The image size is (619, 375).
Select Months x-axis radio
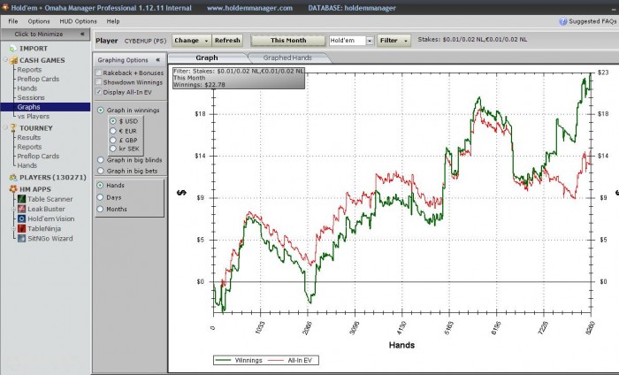coord(100,209)
